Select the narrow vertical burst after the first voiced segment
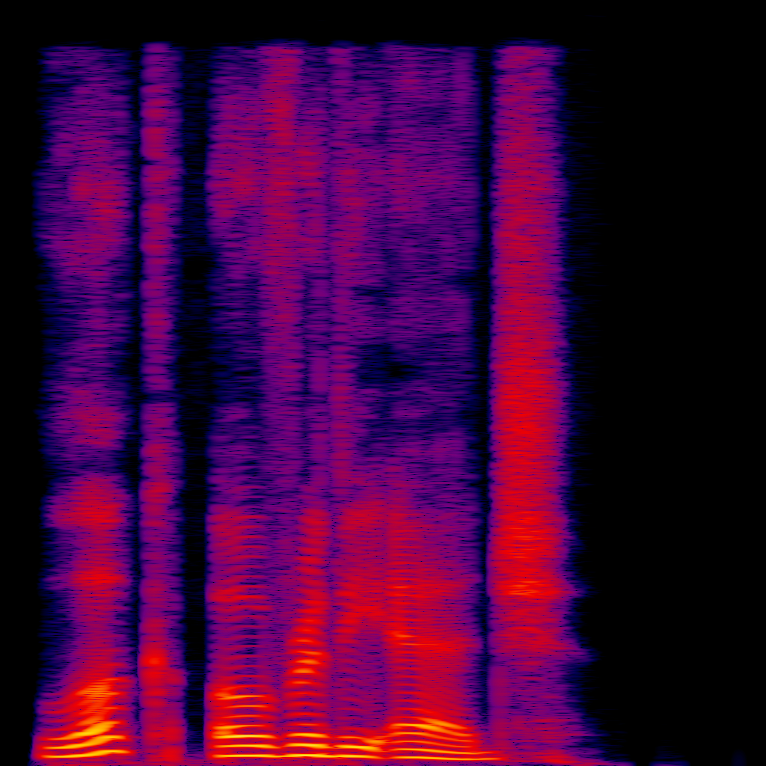 (x=157, y=374)
